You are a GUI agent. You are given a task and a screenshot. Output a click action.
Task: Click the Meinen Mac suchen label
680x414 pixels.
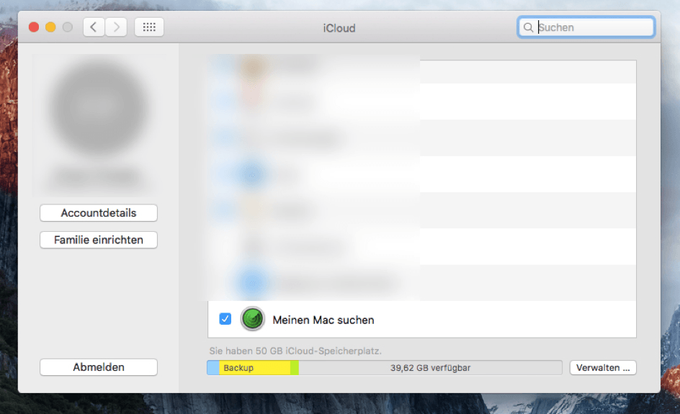pos(323,320)
